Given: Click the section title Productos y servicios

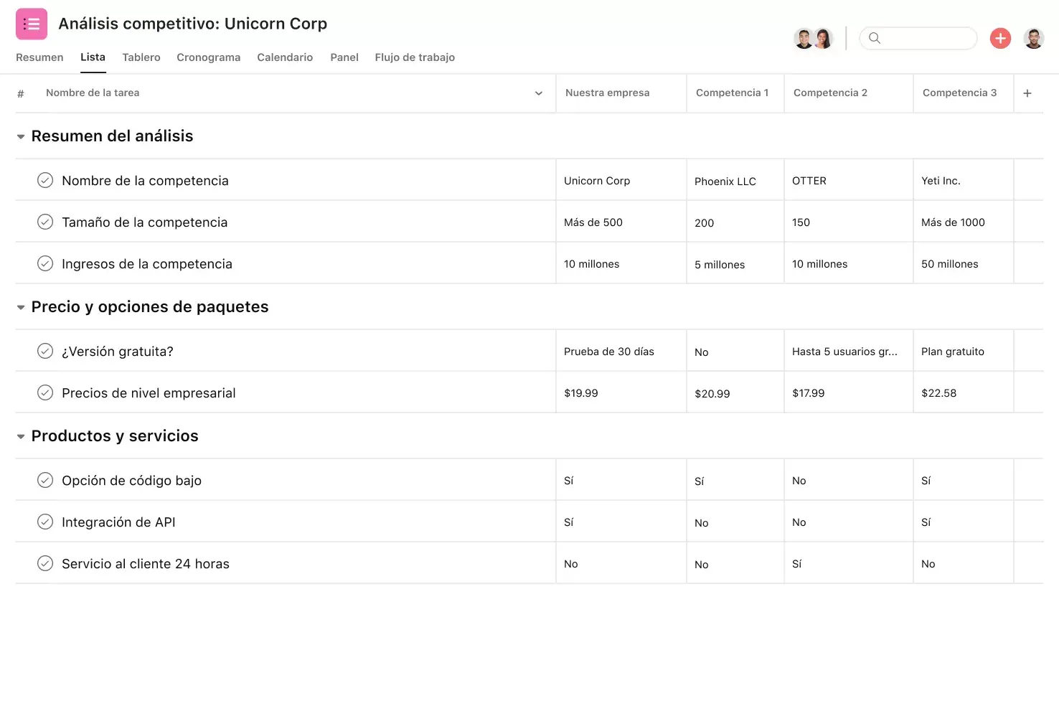Looking at the screenshot, I should click(x=115, y=436).
